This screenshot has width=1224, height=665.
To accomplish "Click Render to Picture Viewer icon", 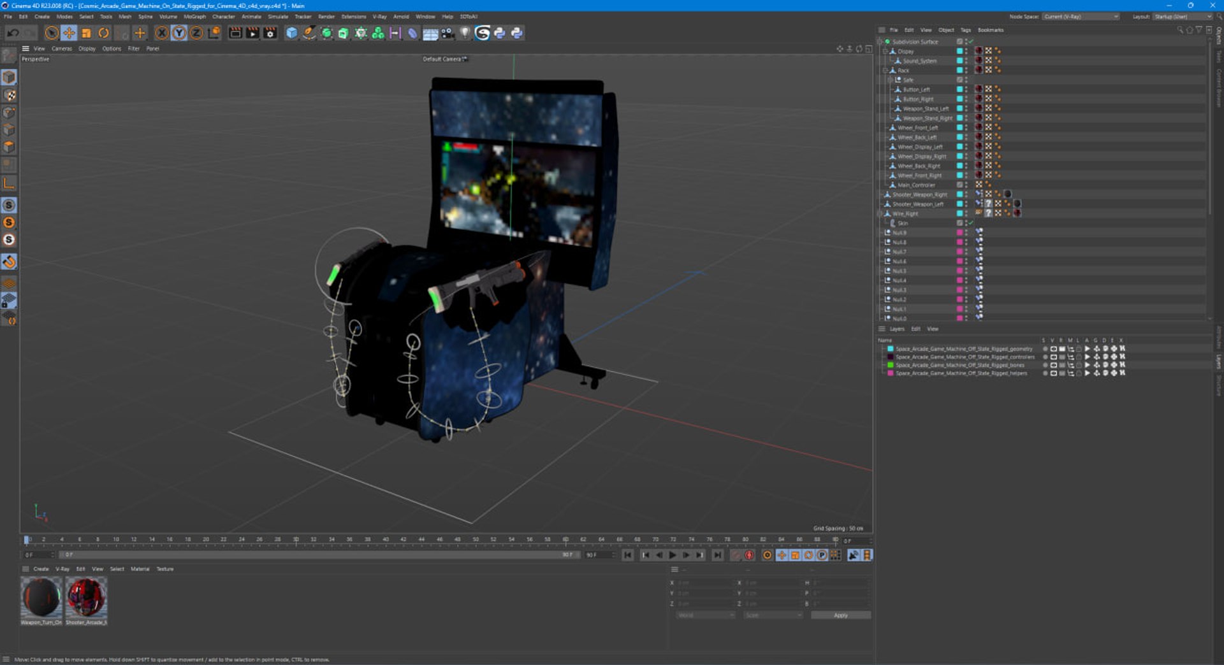I will (252, 33).
